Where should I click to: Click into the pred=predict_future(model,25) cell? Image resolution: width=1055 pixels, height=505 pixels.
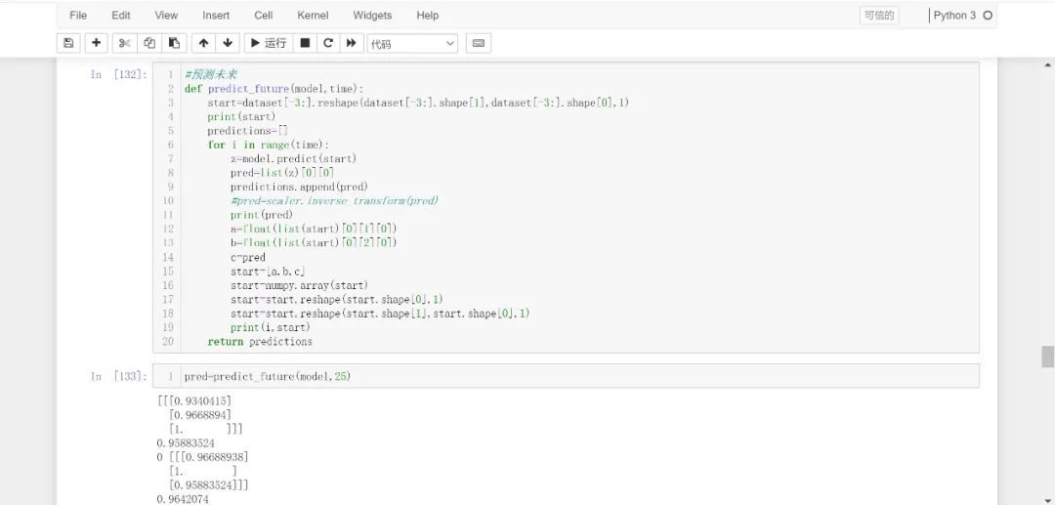(x=566, y=376)
